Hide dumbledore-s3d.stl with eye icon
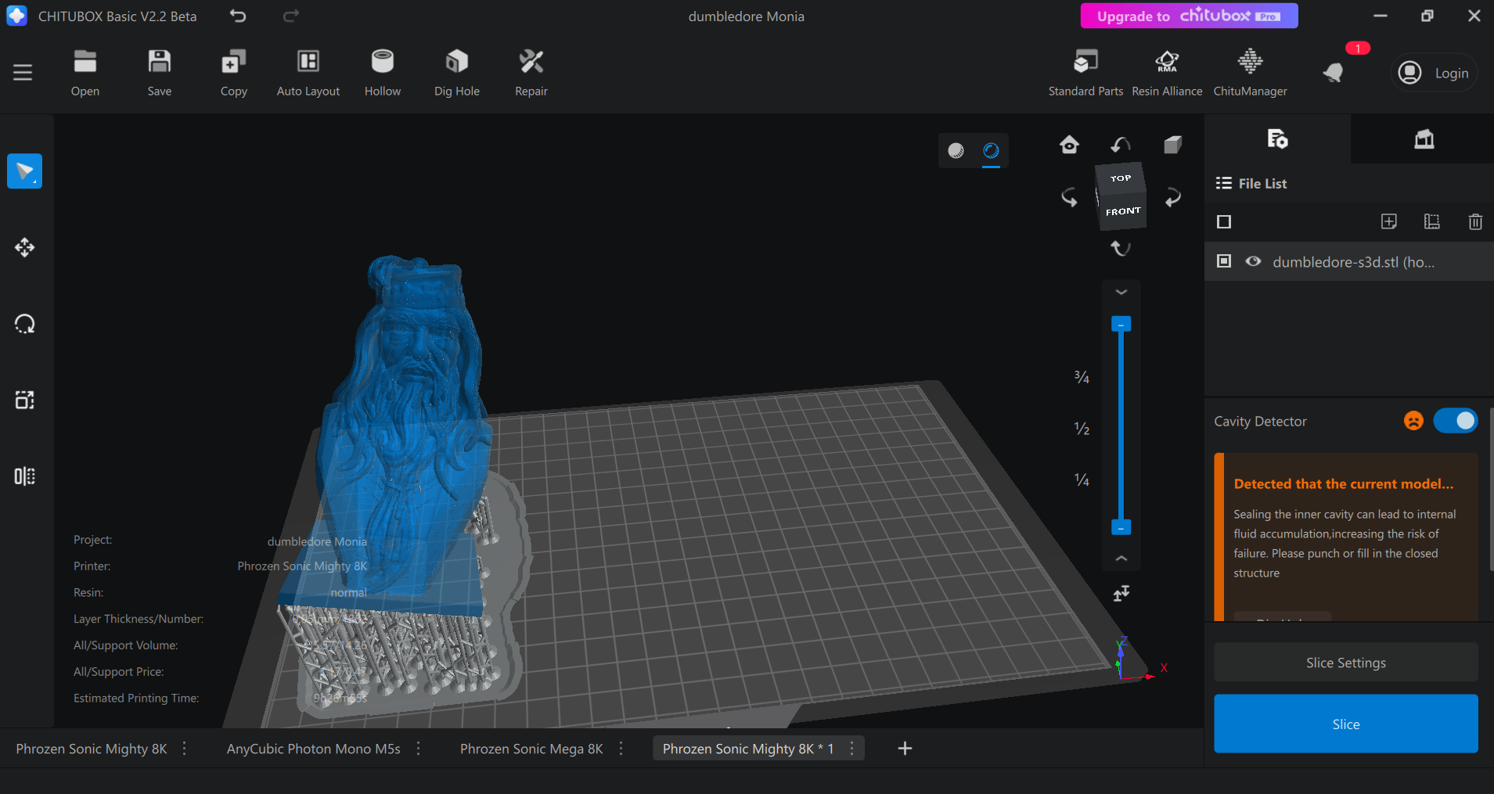 click(1253, 261)
